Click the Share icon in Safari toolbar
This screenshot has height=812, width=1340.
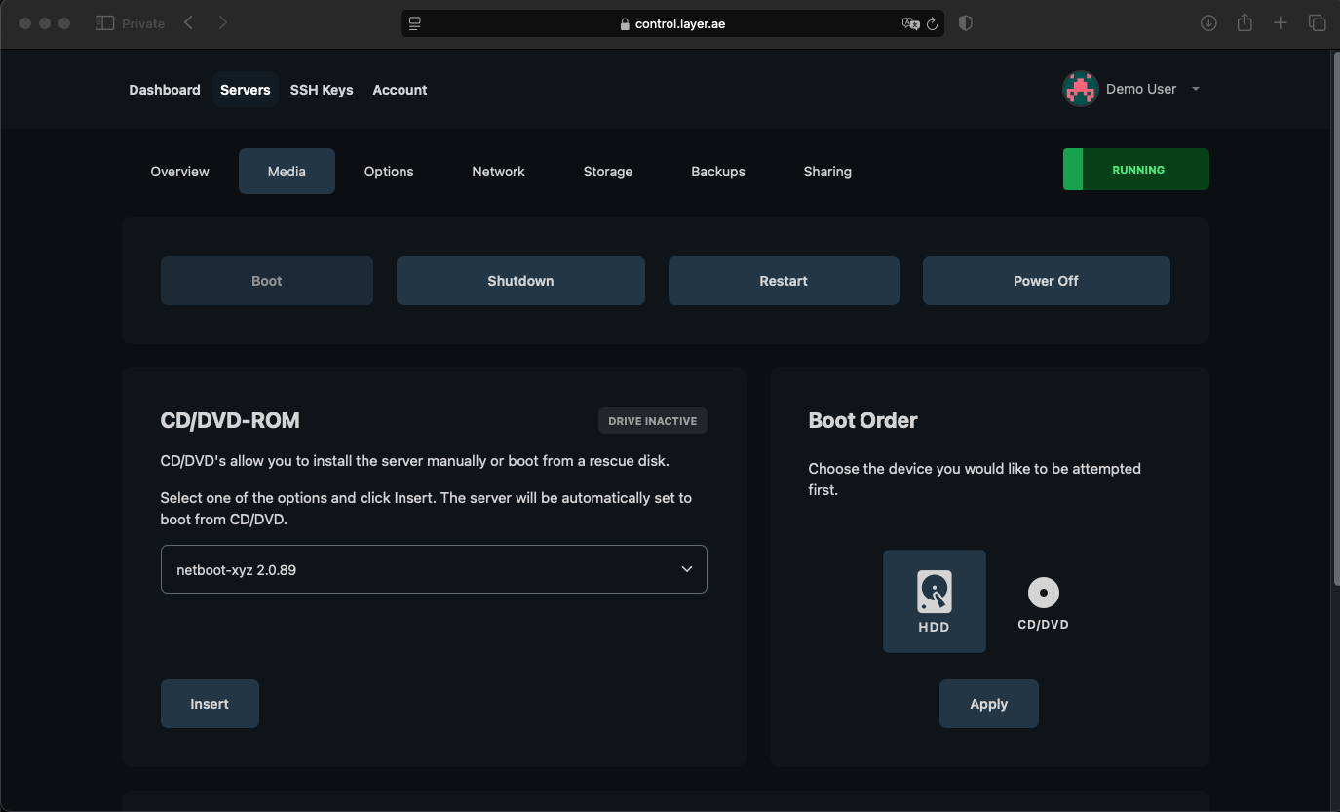pyautogui.click(x=1244, y=23)
